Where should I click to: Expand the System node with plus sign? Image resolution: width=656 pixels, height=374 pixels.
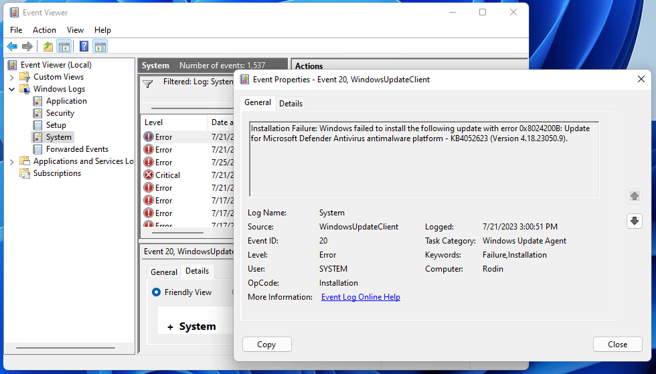[x=170, y=327]
